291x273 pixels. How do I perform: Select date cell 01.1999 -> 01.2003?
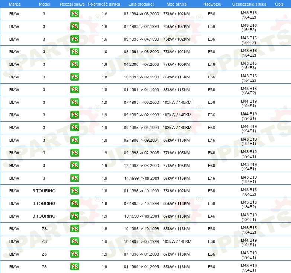click(x=141, y=267)
